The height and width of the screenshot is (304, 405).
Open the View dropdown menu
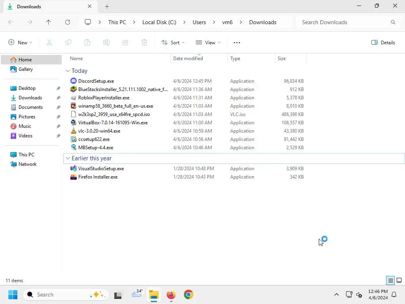tap(208, 43)
